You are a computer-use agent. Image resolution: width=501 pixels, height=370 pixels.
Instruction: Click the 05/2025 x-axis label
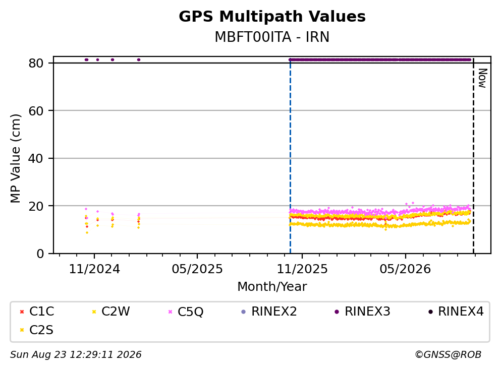(197, 269)
